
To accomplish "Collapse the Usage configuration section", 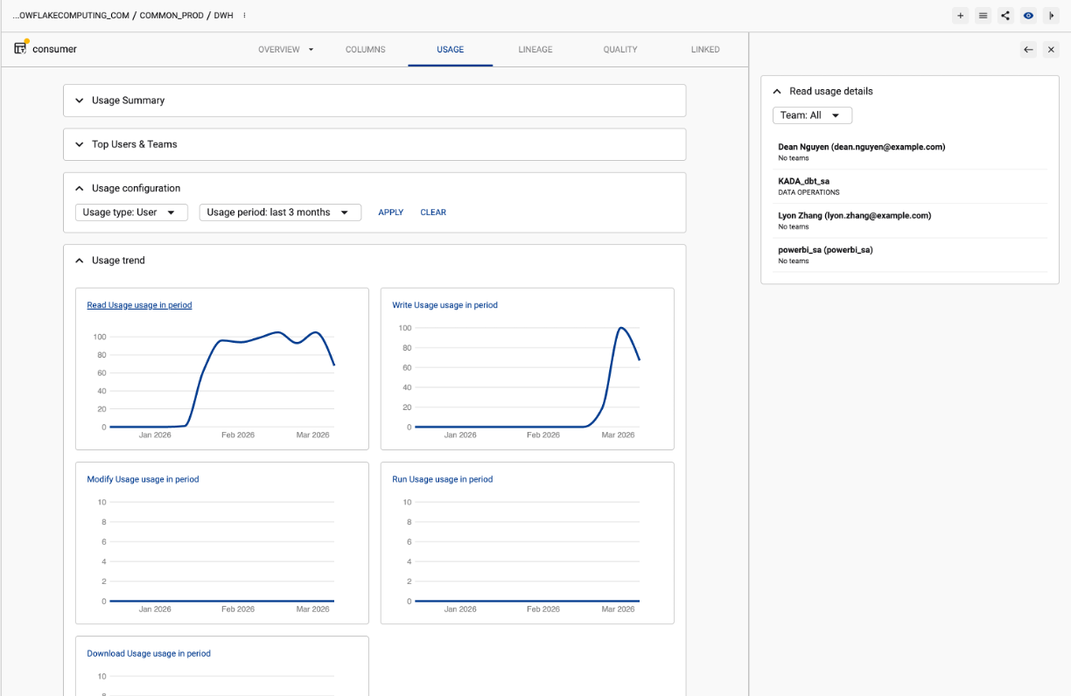I will 80,188.
